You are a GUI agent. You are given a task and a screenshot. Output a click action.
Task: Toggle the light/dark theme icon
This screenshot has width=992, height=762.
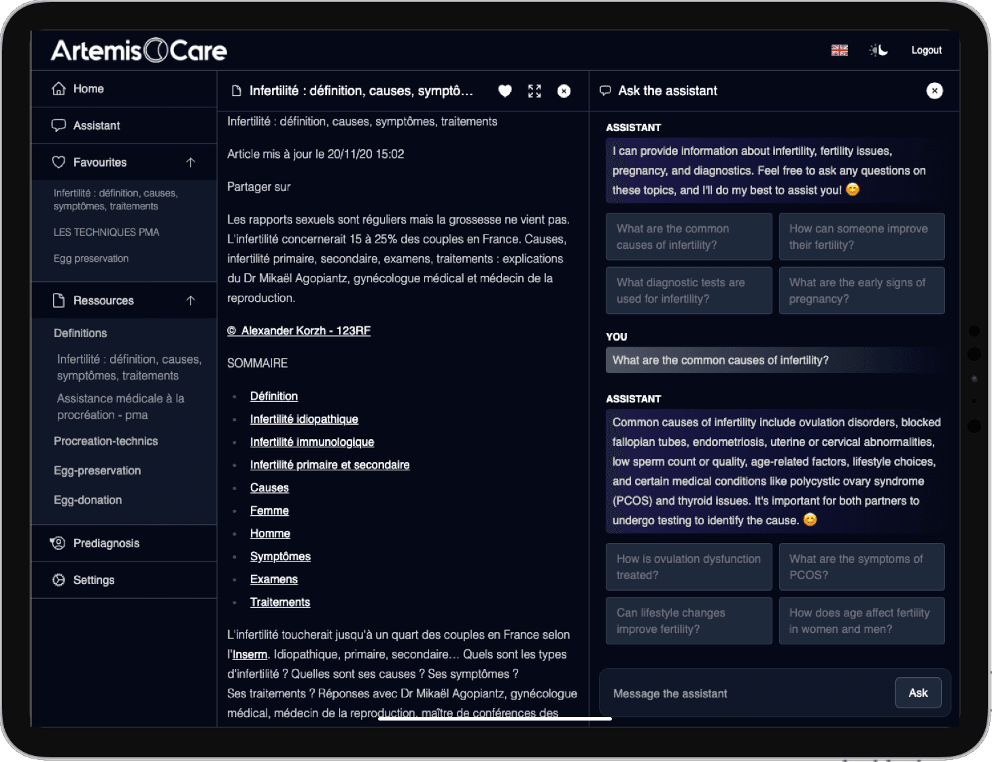click(x=878, y=50)
